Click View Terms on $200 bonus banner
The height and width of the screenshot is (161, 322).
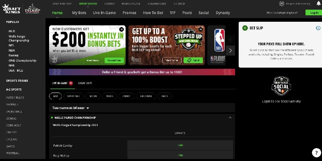coord(93,60)
